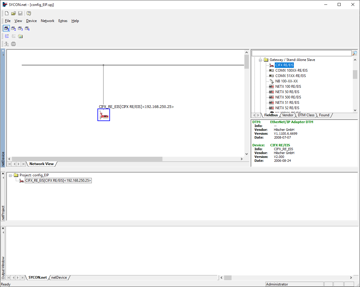The height and width of the screenshot is (287, 360).
Task: Select the netDevice output window tab
Action: click(x=59, y=277)
